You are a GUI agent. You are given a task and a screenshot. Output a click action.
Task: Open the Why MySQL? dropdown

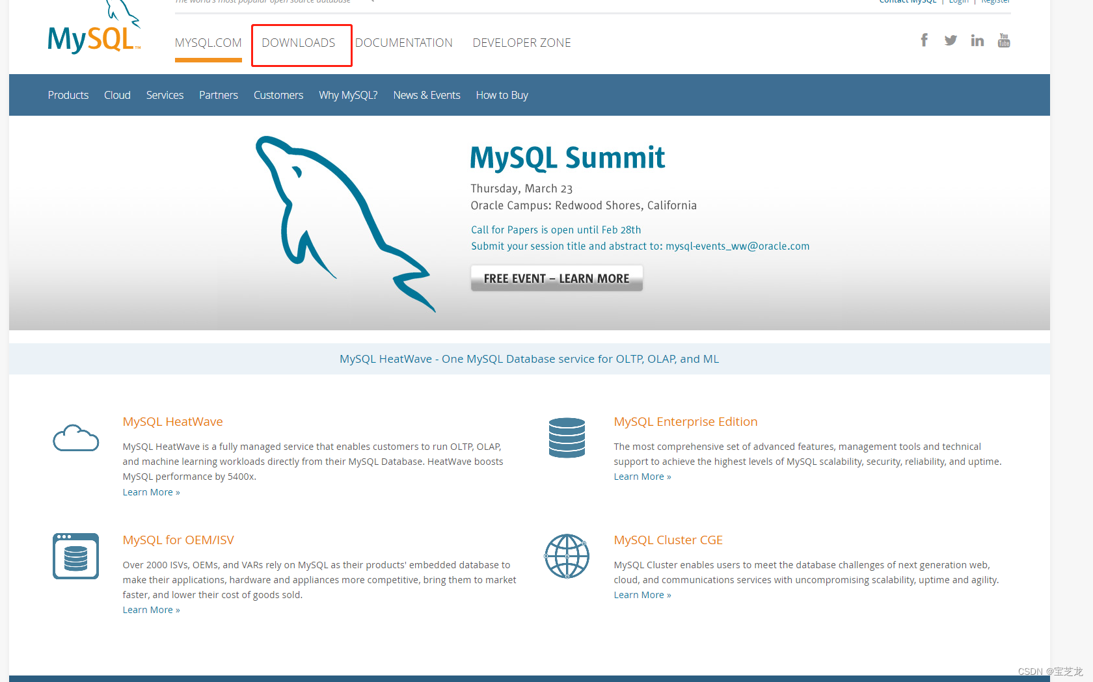click(x=348, y=95)
